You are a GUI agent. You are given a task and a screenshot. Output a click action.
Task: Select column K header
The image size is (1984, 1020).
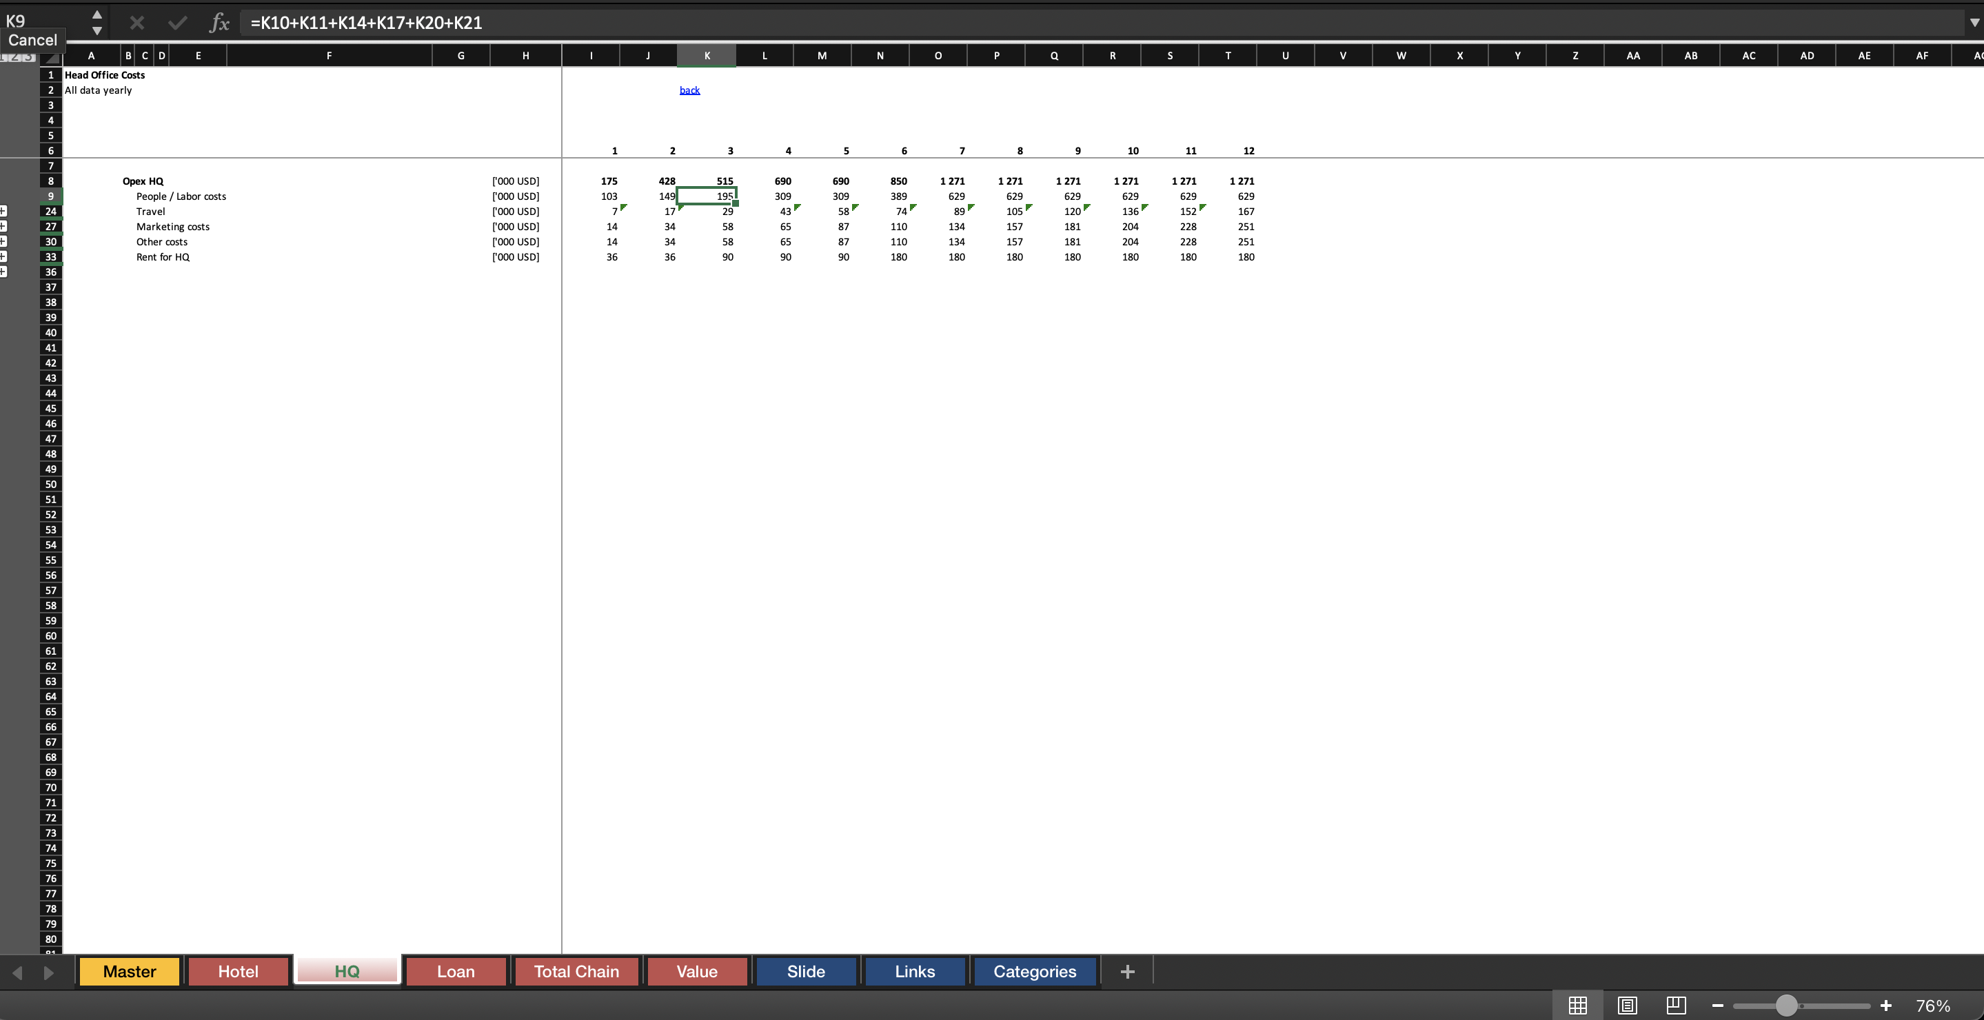click(x=707, y=55)
